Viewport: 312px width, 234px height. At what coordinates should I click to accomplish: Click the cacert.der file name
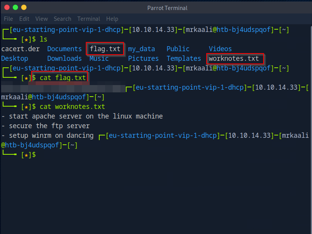pos(20,49)
